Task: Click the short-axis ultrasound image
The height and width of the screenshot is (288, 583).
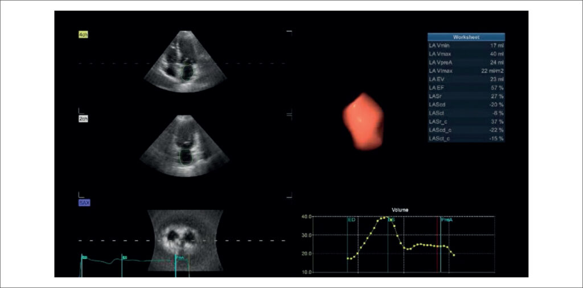Action: 185,240
